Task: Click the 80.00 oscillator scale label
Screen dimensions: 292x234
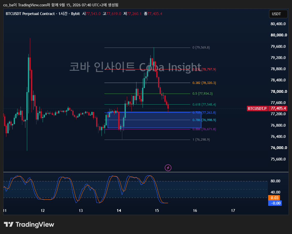Action: (x=276, y=181)
